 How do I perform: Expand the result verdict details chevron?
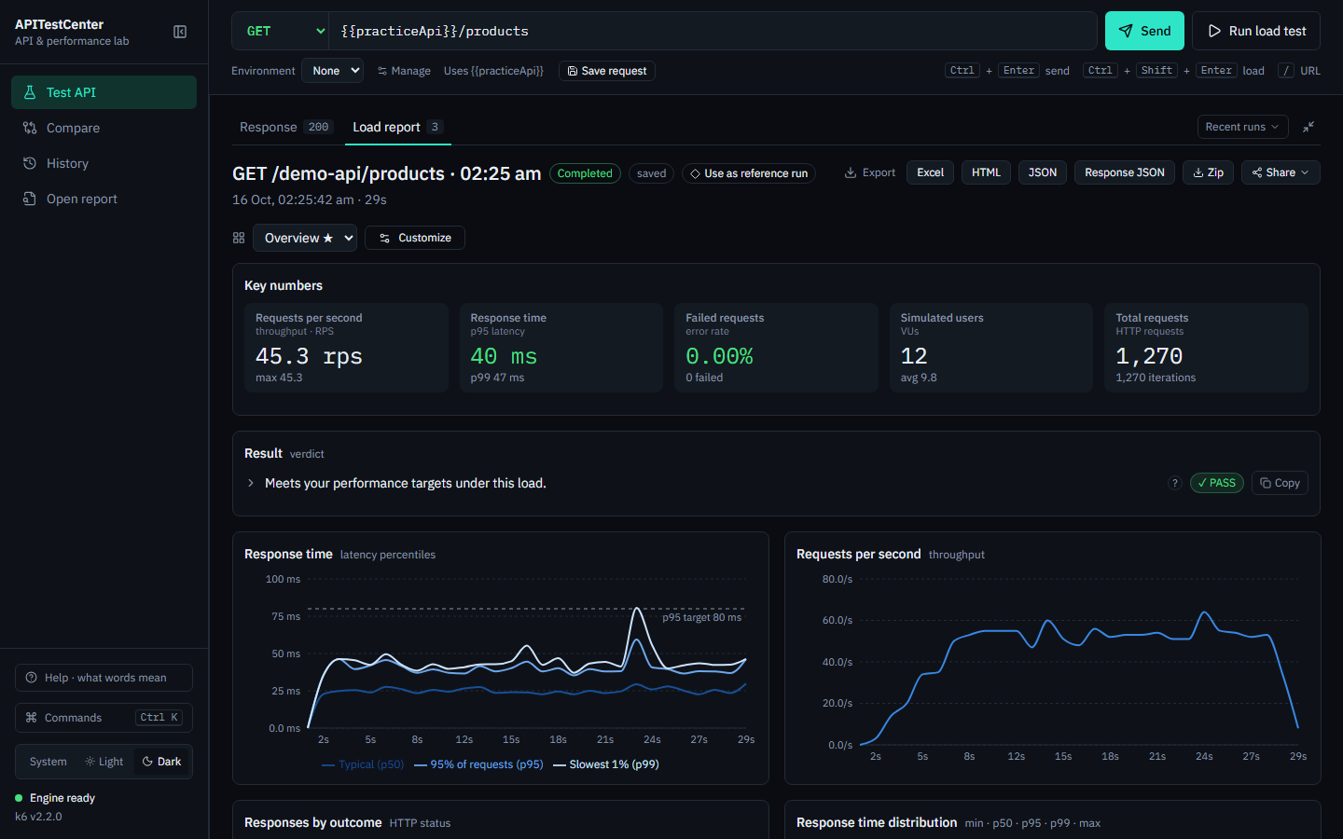[251, 483]
